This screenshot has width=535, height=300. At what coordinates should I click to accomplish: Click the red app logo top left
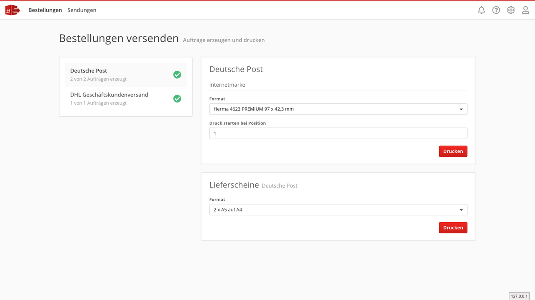coord(13,10)
